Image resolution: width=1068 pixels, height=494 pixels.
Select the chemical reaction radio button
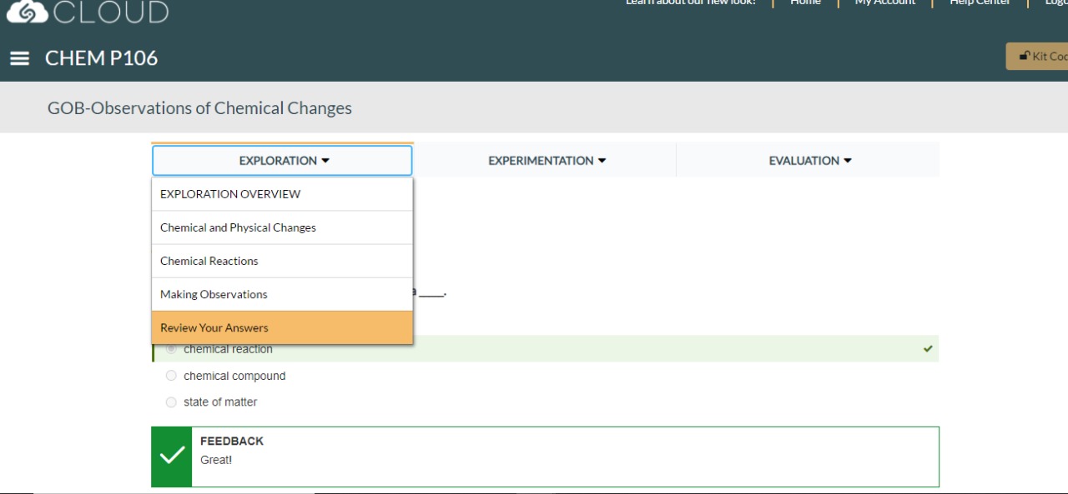click(x=171, y=349)
